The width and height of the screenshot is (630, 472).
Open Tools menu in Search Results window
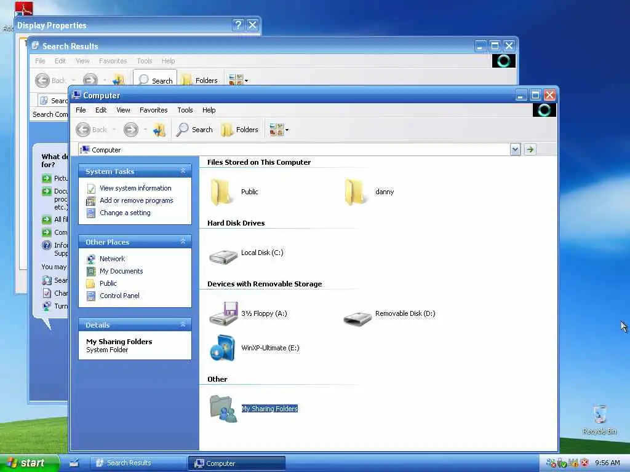pos(144,61)
